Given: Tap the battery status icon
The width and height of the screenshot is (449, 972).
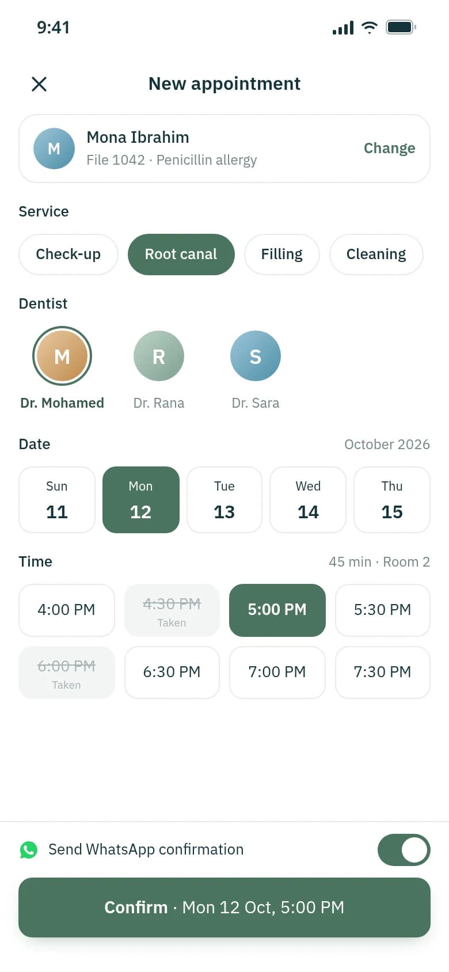Looking at the screenshot, I should [x=401, y=27].
